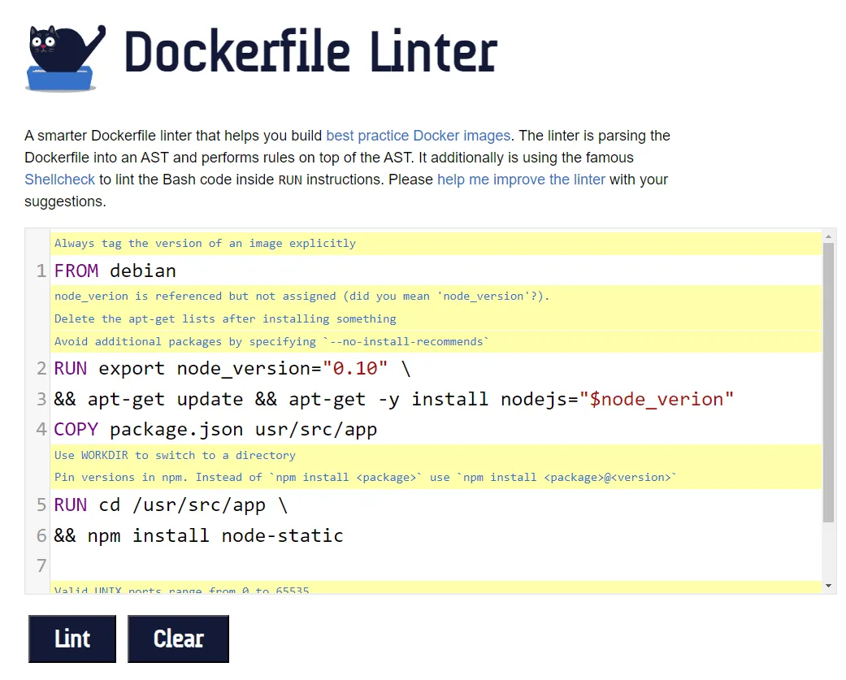Click the editor scrollbar up arrow
846x680 pixels.
(x=828, y=236)
